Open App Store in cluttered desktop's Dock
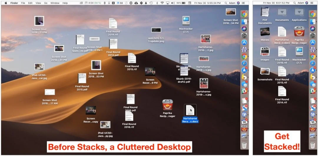 [x=244, y=43]
